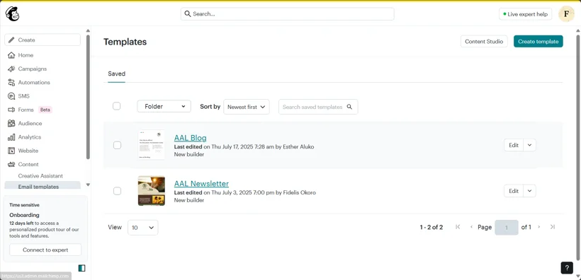Go to last page arrow icon

[553, 227]
